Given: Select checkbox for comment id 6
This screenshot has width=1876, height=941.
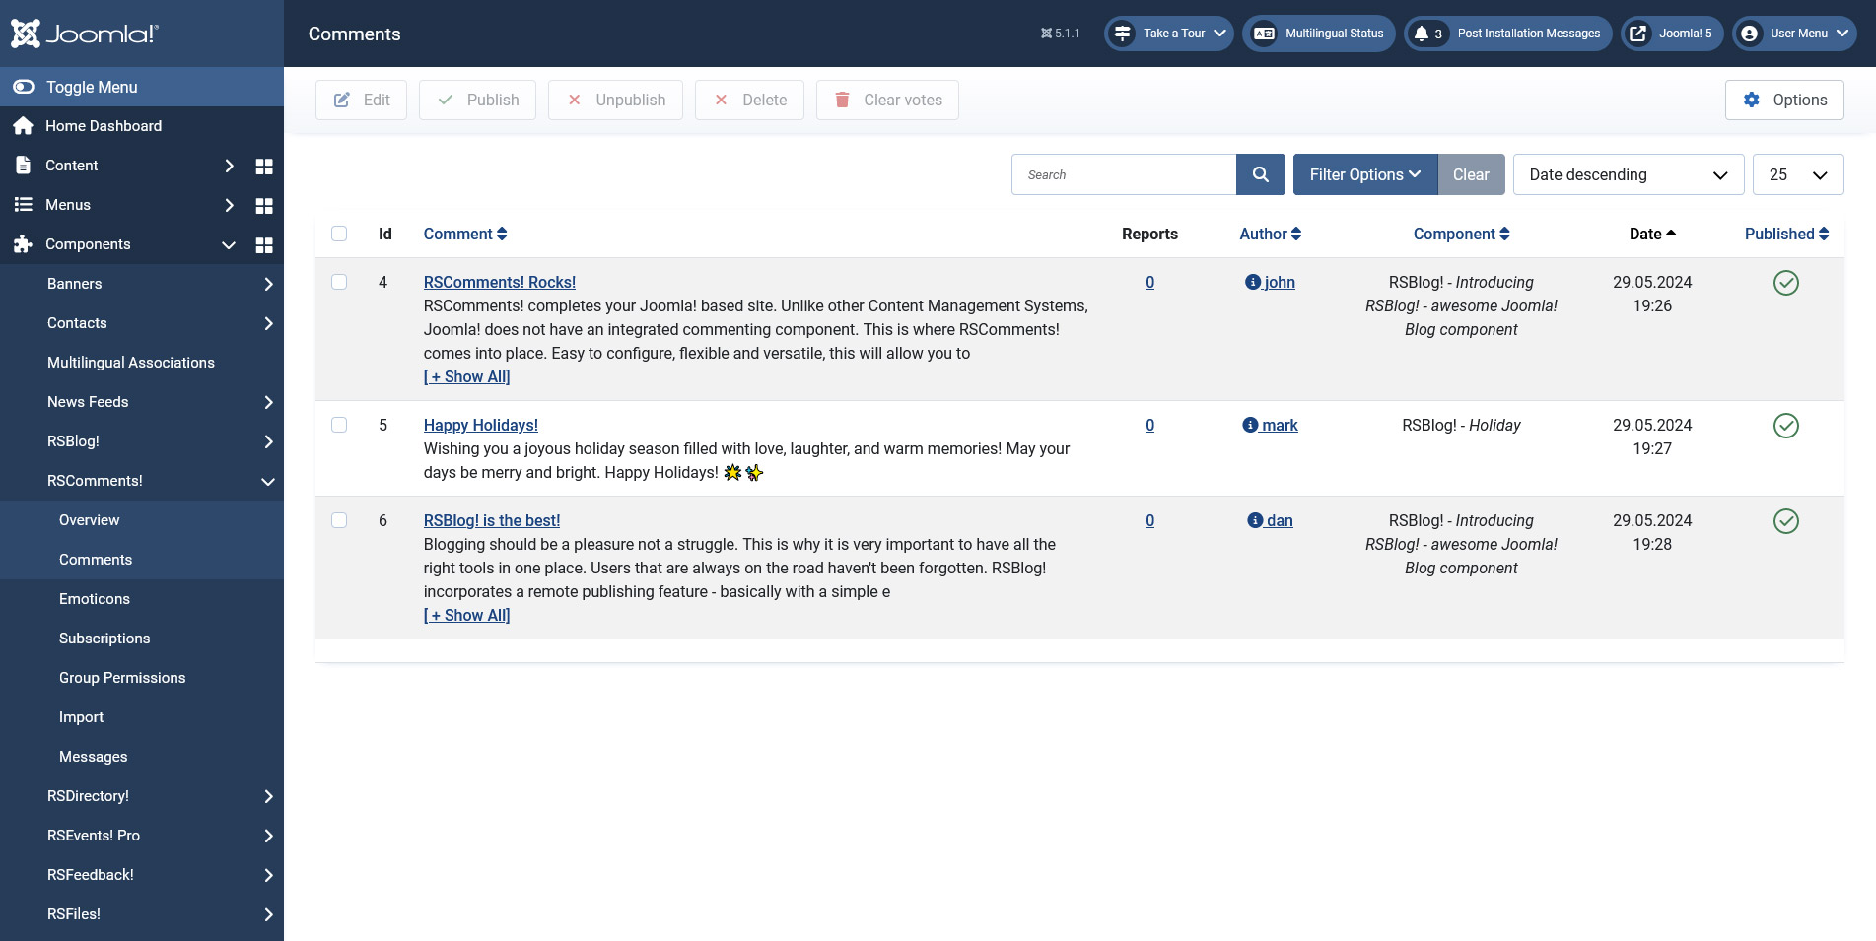Looking at the screenshot, I should click(339, 520).
